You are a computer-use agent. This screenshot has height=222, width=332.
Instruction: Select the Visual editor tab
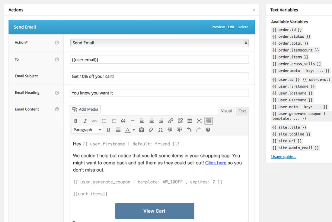point(226,111)
